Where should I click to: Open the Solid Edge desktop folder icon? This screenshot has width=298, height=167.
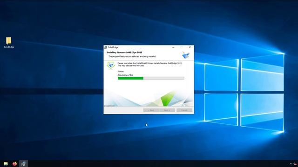(9, 42)
